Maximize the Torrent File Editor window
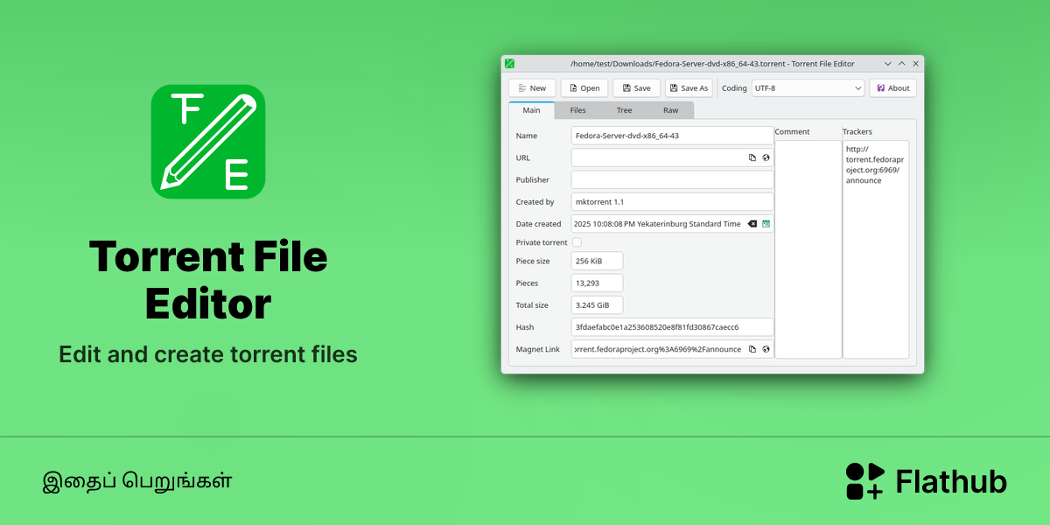Viewport: 1050px width, 525px height. tap(902, 64)
